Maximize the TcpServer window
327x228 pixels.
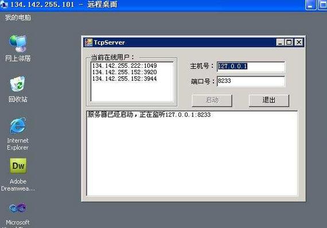click(x=289, y=42)
